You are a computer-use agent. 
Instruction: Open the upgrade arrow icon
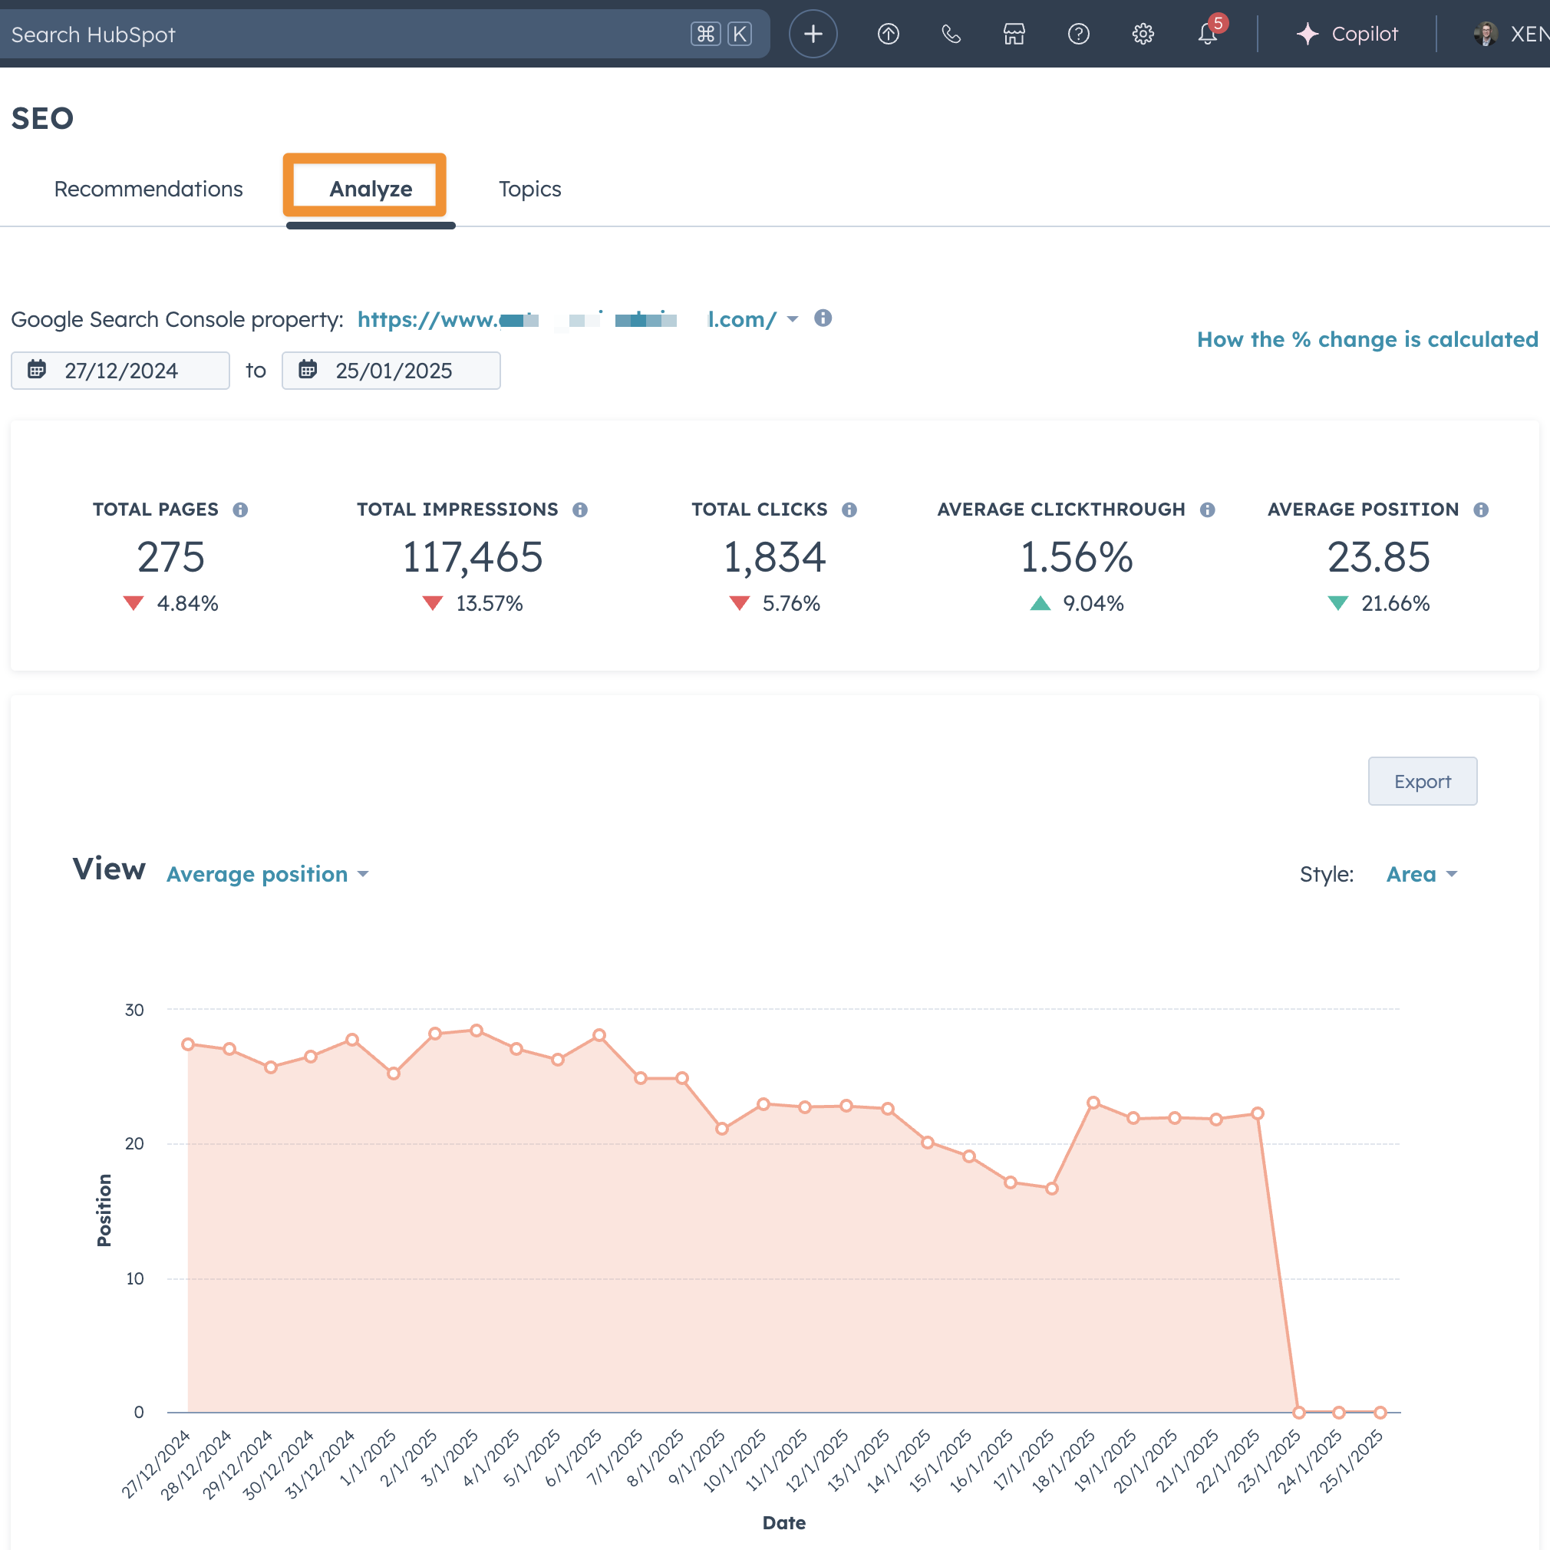coord(888,34)
